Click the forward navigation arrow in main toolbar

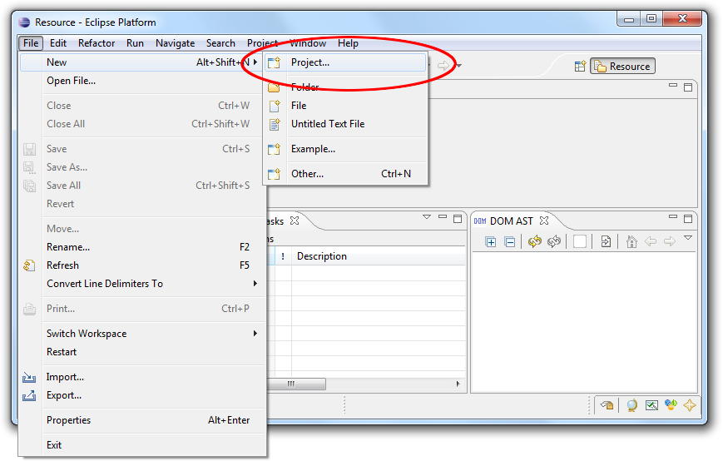tap(443, 66)
